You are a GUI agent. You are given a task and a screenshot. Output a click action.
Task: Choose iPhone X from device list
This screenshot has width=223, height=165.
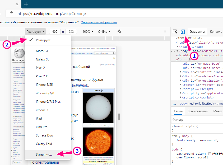(x=42, y=110)
